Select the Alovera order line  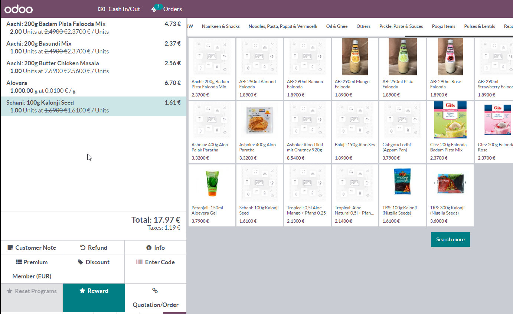coord(94,87)
